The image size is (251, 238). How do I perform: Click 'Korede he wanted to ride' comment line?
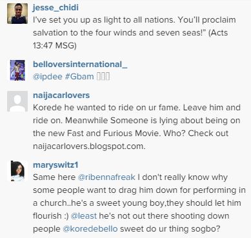click(137, 108)
